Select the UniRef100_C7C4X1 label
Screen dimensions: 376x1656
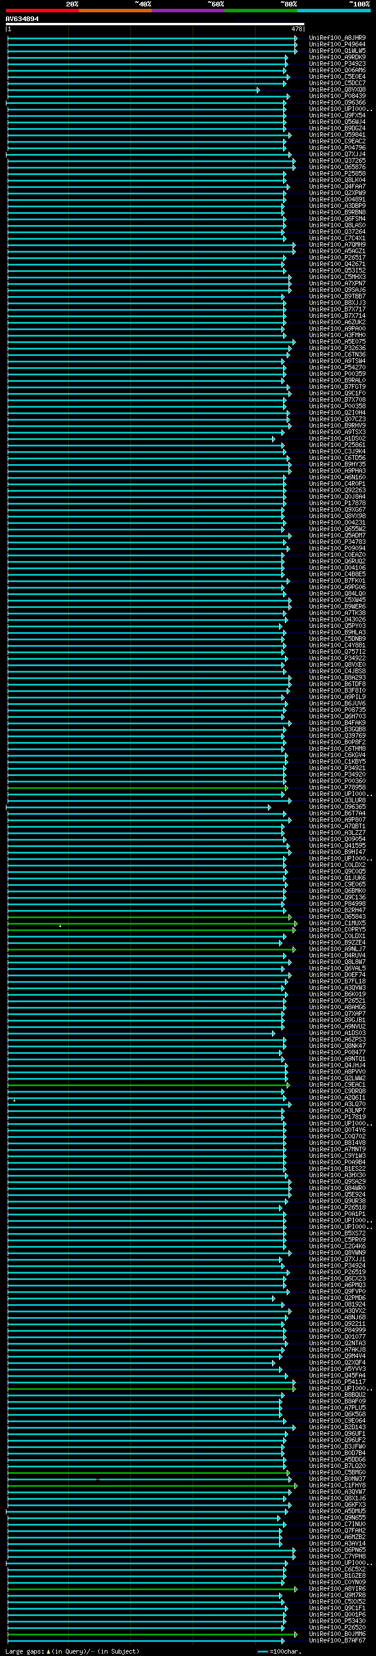pyautogui.click(x=337, y=238)
